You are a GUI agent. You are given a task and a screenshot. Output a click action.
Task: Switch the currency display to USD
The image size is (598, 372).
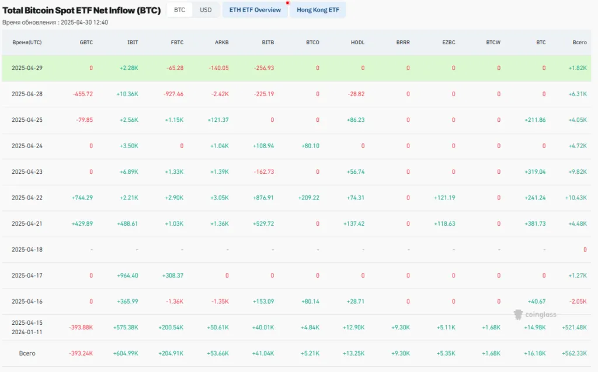pyautogui.click(x=206, y=9)
